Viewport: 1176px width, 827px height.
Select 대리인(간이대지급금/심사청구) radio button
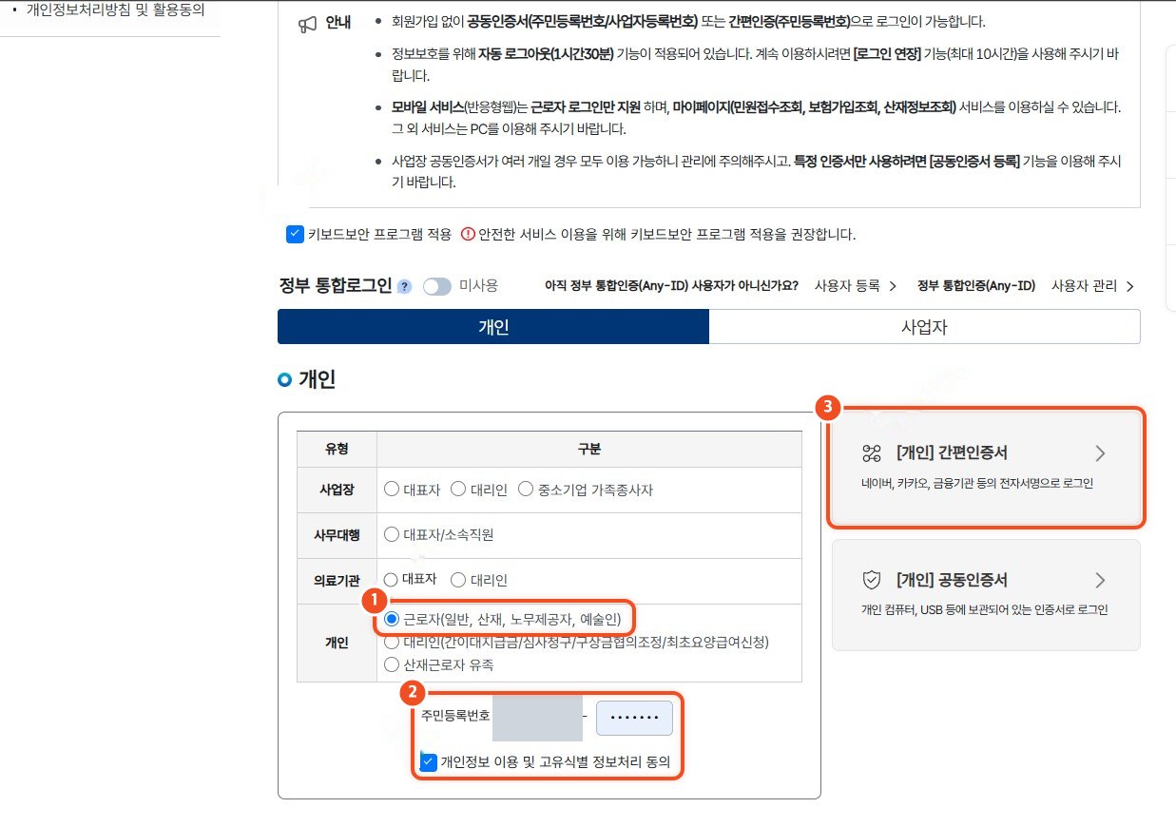(391, 642)
